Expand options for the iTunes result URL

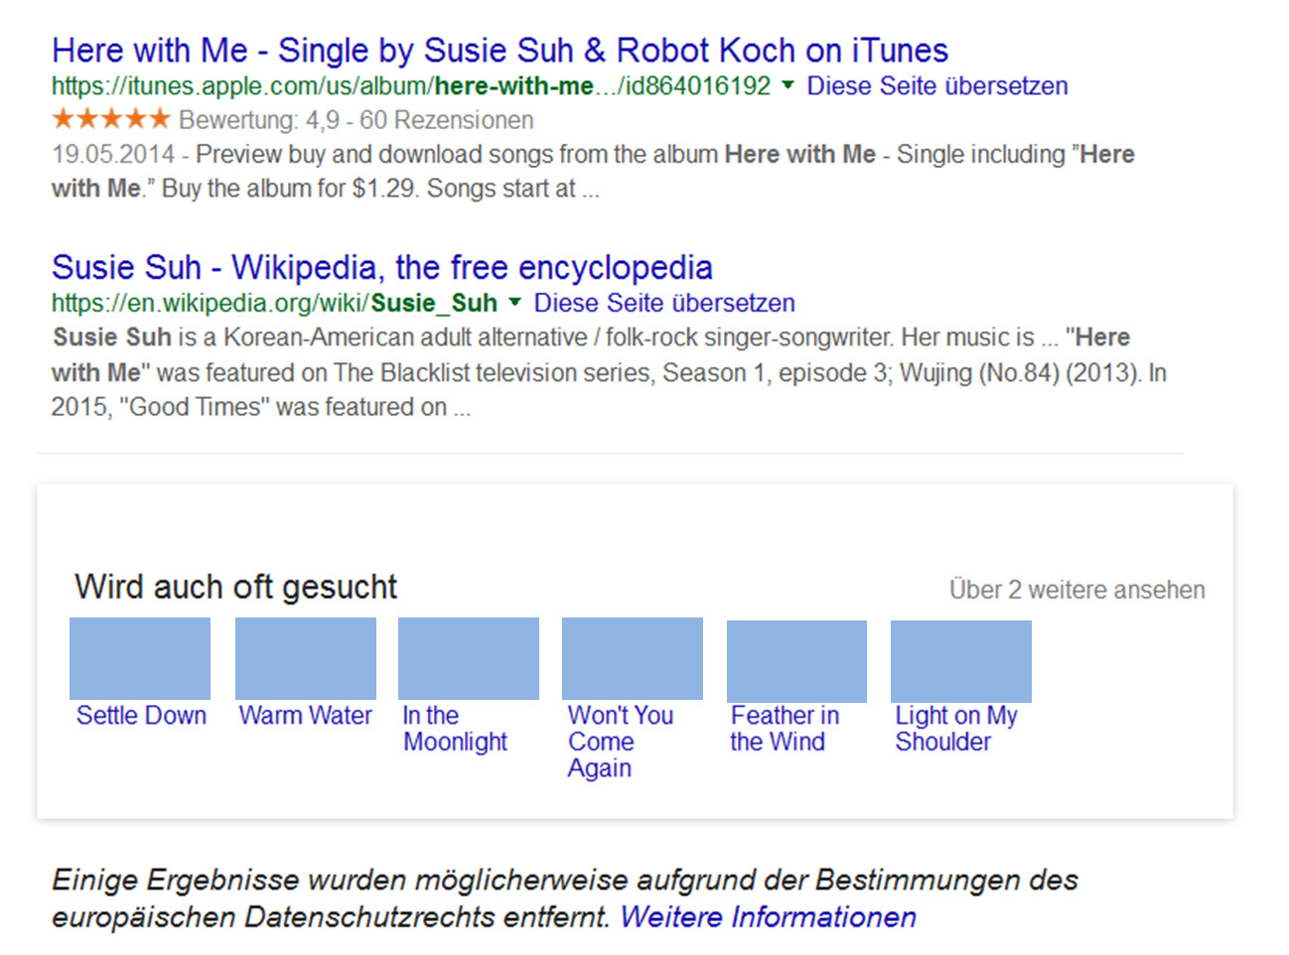pos(789,86)
